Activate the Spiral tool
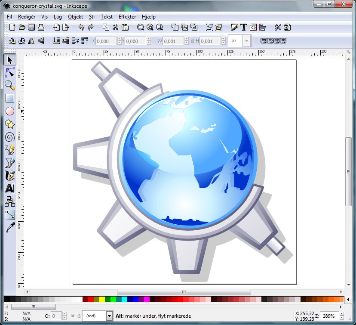The width and height of the screenshot is (356, 325). [10, 137]
